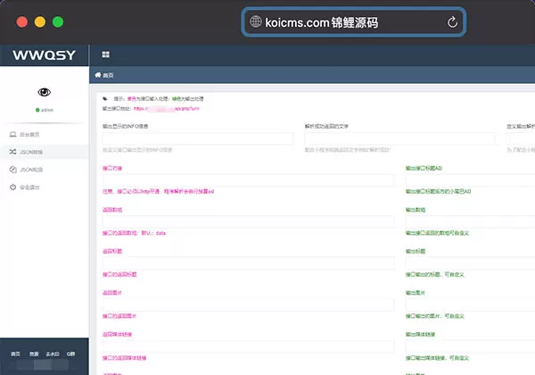Focus the 返回数组 input field
The height and width of the screenshot is (375, 535).
click(x=249, y=221)
